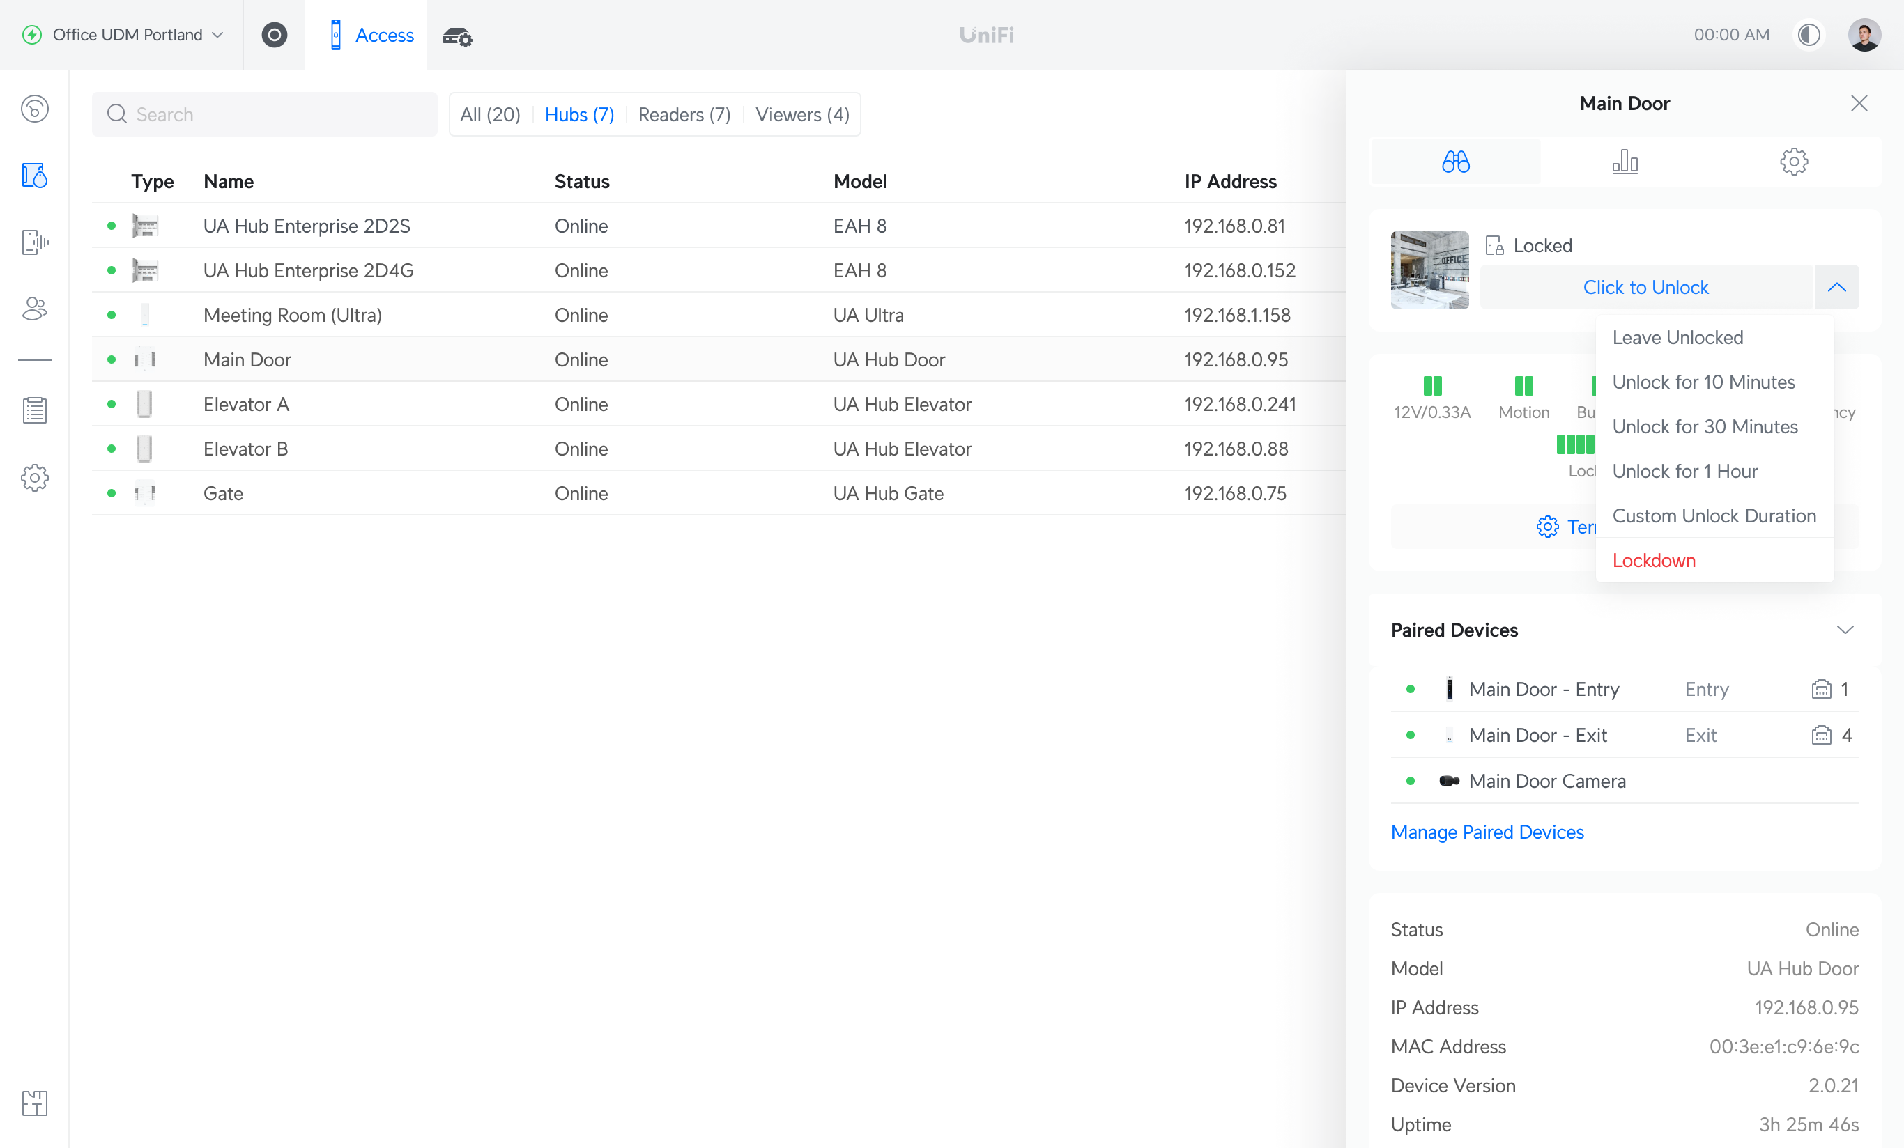Open the Main Door - Entry paired device
The image size is (1904, 1148).
tap(1625, 689)
